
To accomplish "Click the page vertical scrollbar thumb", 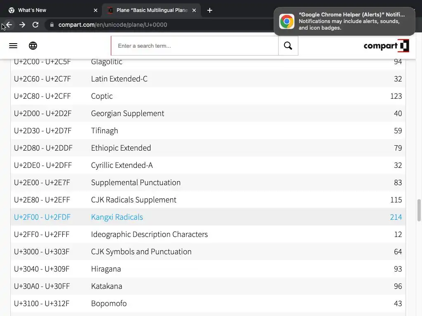I will pos(419,210).
